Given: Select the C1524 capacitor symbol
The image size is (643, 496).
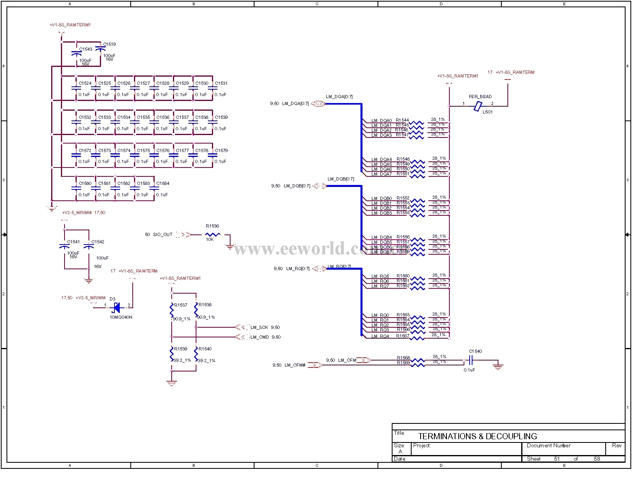Looking at the screenshot, I should pos(76,88).
